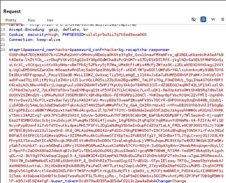Click the Cookie header name

tap(16, 35)
